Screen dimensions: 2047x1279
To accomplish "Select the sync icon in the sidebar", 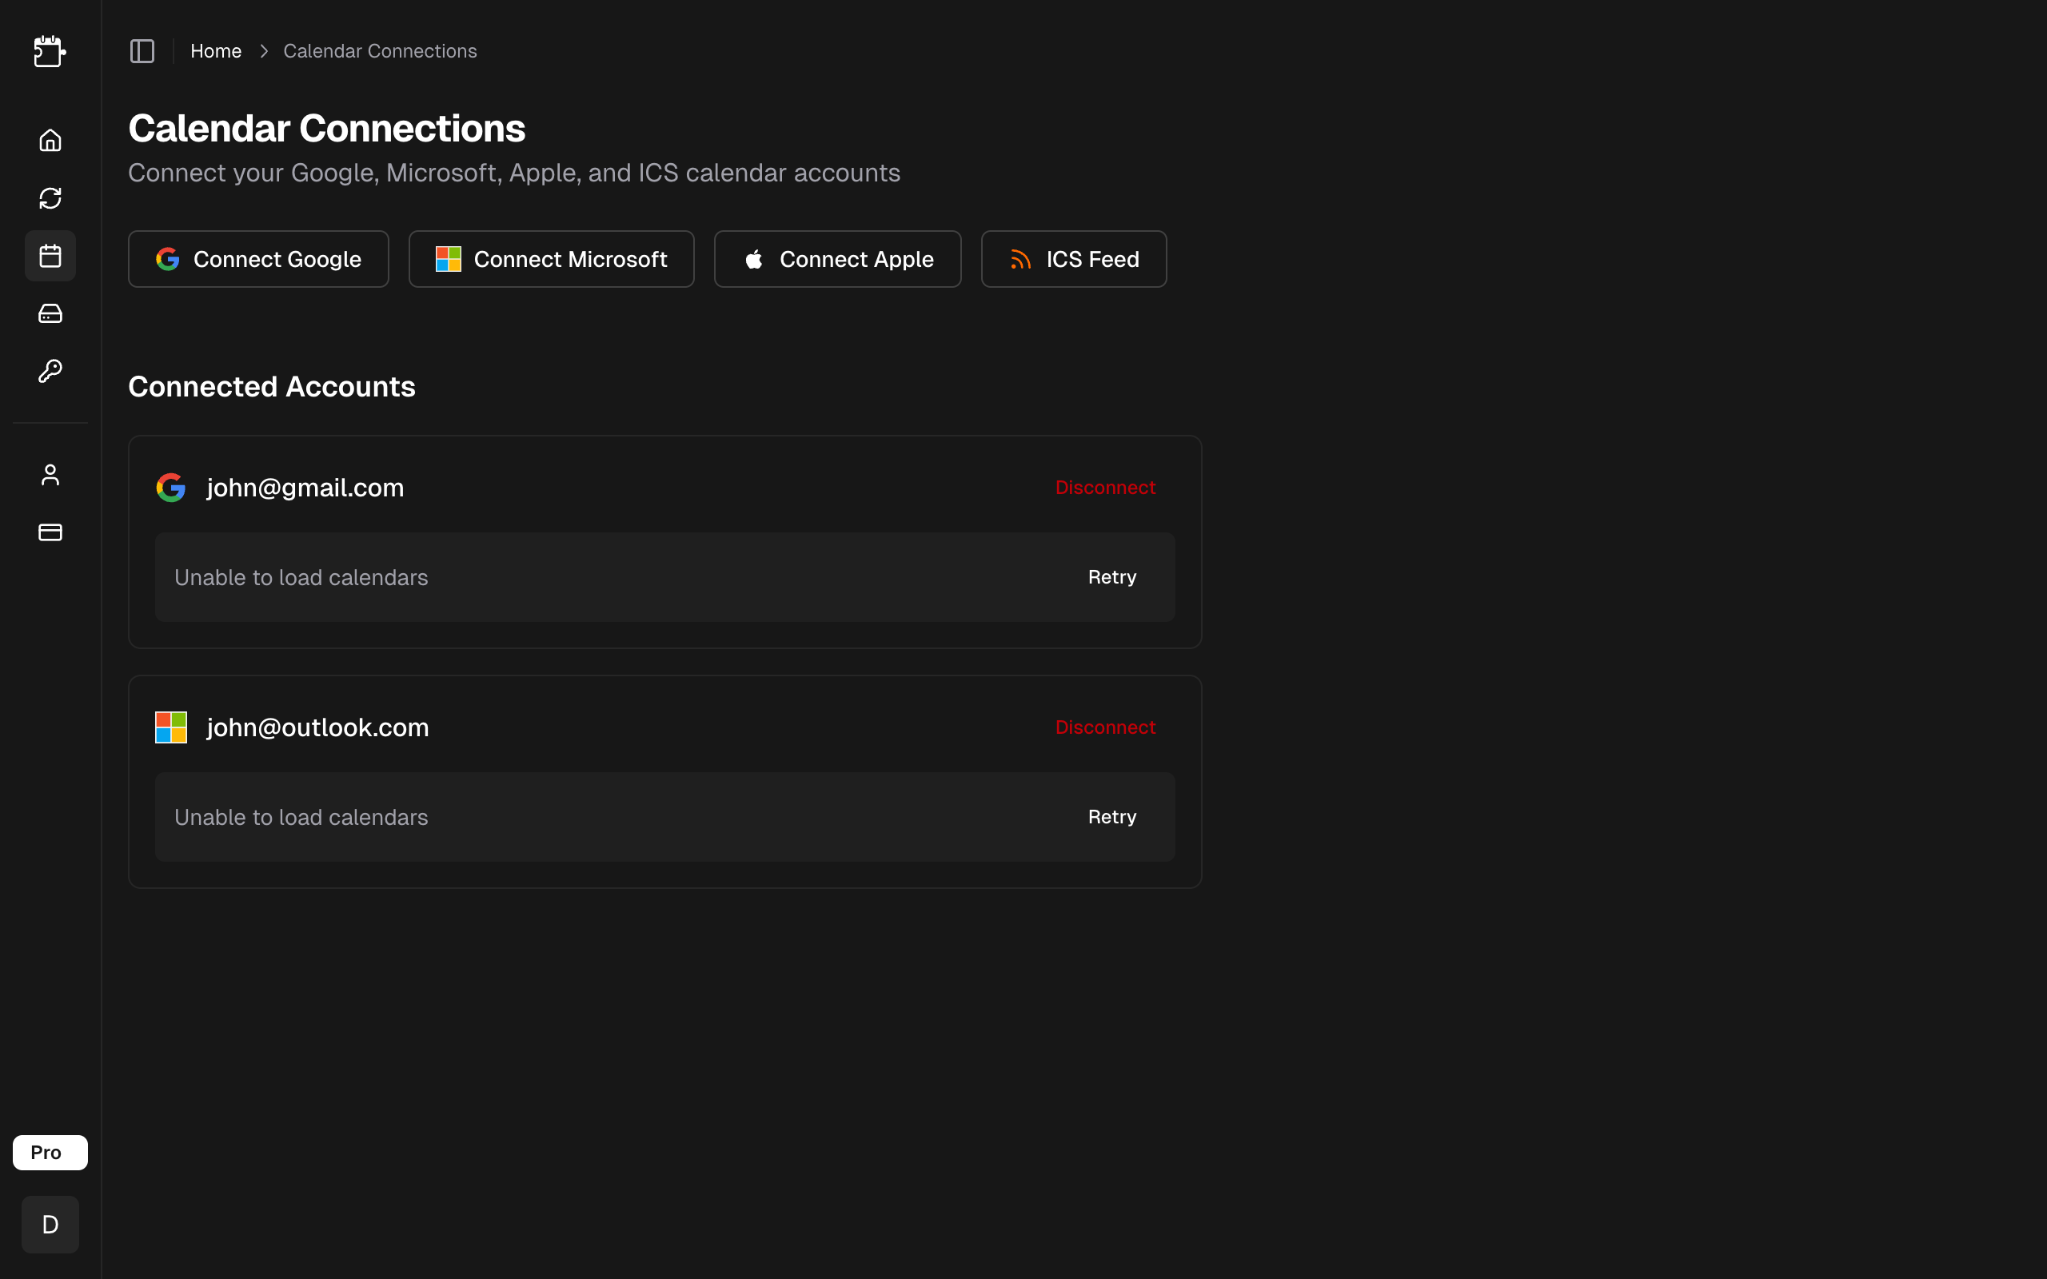I will click(50, 198).
